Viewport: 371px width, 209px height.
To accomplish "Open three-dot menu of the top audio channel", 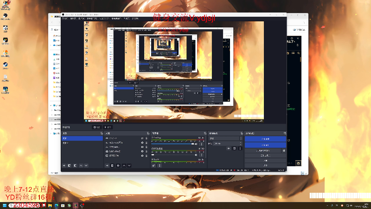I will point(202,144).
